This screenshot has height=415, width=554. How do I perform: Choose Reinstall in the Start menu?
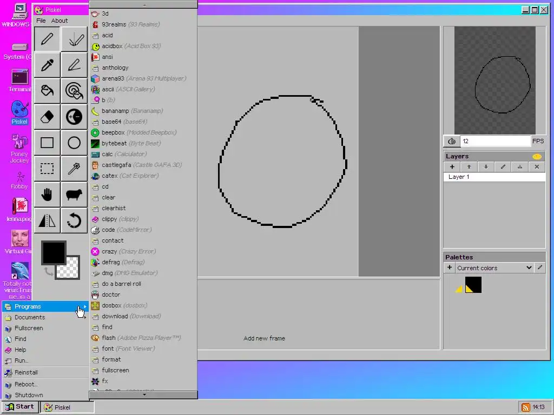45,372
